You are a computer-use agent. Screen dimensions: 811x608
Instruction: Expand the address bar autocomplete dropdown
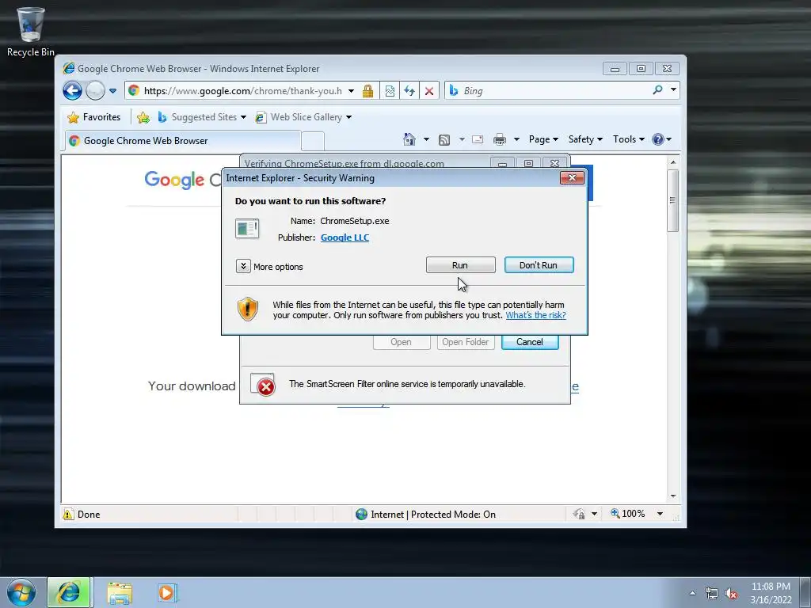coord(351,91)
